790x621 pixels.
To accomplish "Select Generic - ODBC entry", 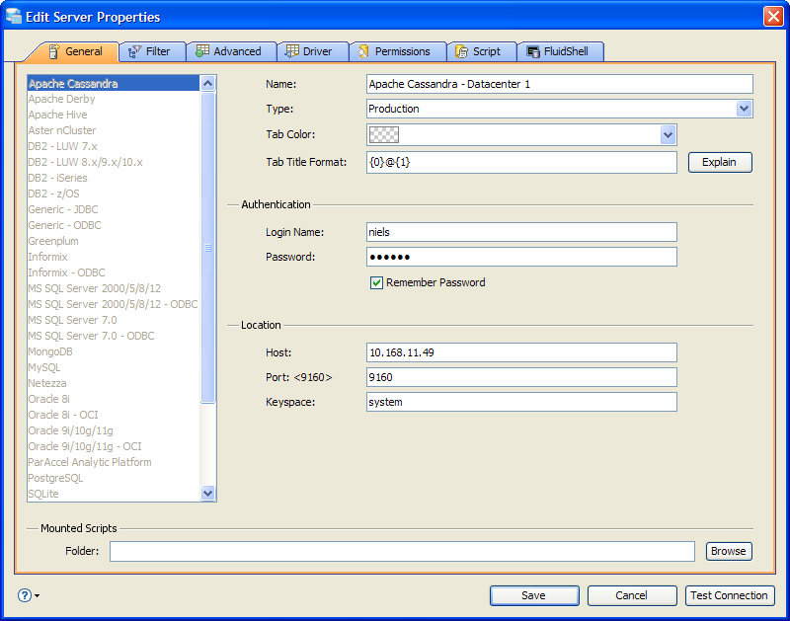I will tap(114, 225).
